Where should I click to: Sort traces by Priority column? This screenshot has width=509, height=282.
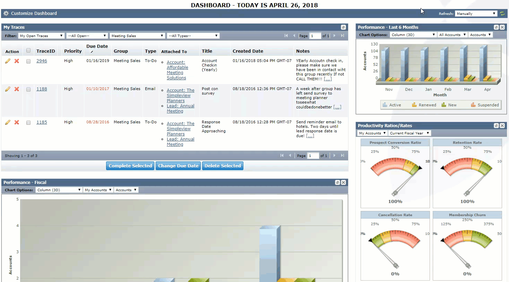(73, 51)
